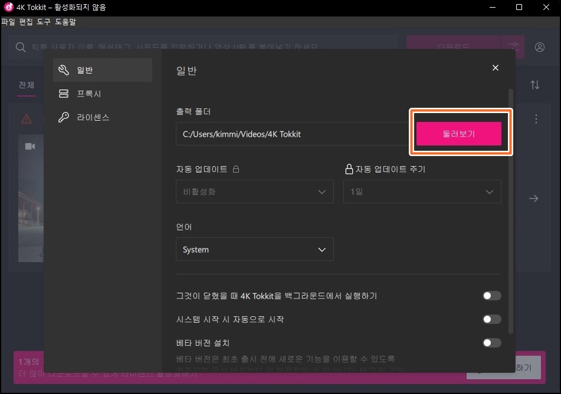The height and width of the screenshot is (394, 561).
Task: Click the dimmed 다운로드 button
Action: click(x=453, y=47)
